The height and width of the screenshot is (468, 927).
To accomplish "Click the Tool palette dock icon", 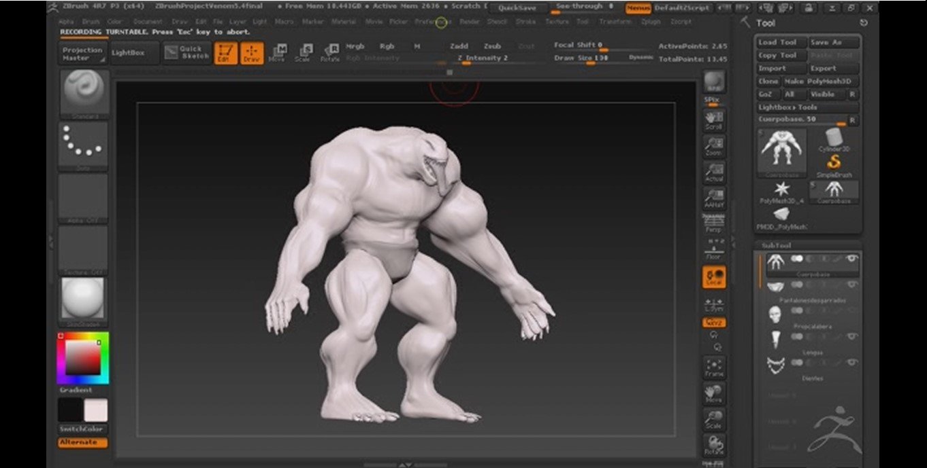I will (x=864, y=23).
